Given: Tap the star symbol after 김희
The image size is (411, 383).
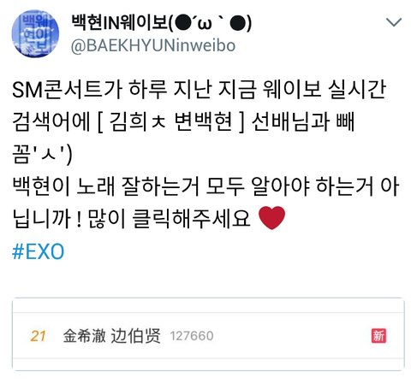Looking at the screenshot, I should 158,122.
